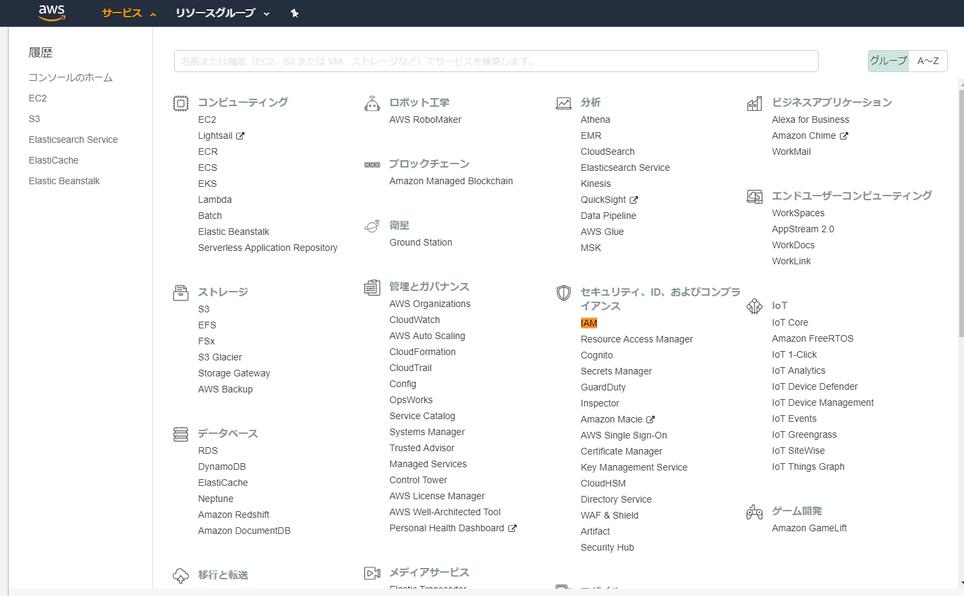The height and width of the screenshot is (596, 964).
Task: Open Secrets Manager service
Action: [x=616, y=371]
